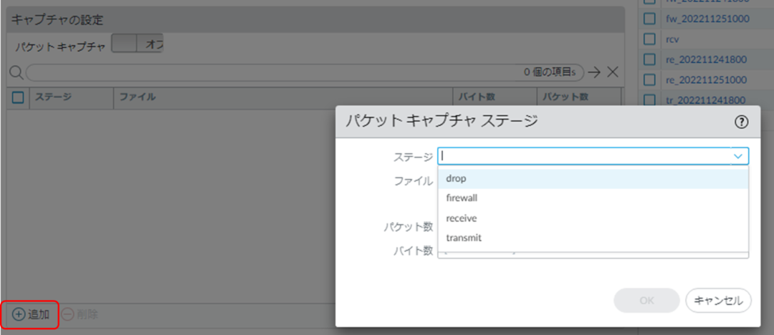Open the fw_202211251000 capture file link

coord(707,19)
